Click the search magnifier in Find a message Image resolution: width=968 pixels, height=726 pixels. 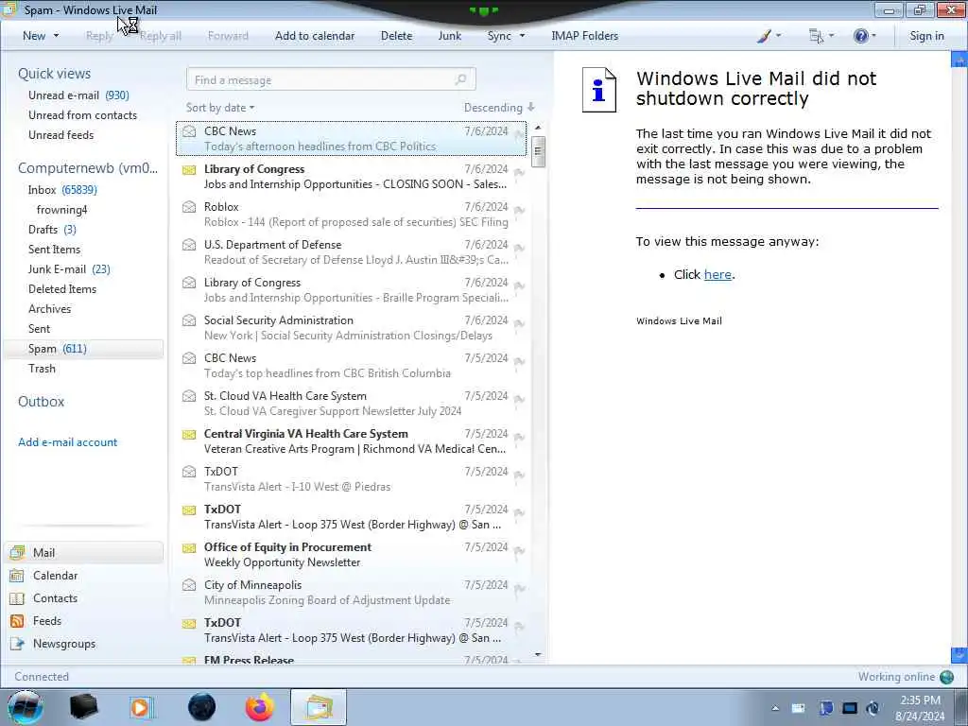coord(460,79)
